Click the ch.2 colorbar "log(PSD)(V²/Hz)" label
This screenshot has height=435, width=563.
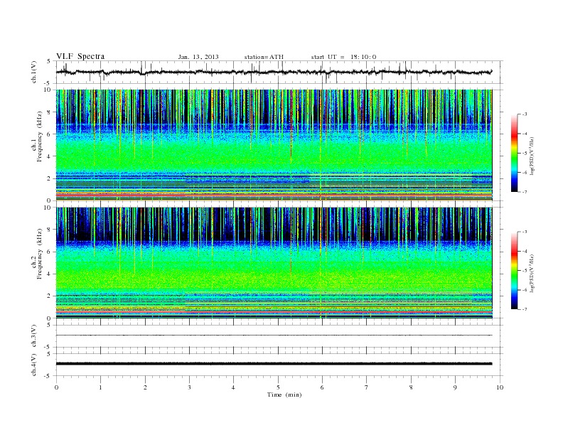(532, 273)
